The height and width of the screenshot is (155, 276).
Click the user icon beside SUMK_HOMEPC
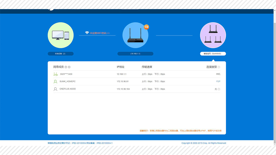coord(55,81)
